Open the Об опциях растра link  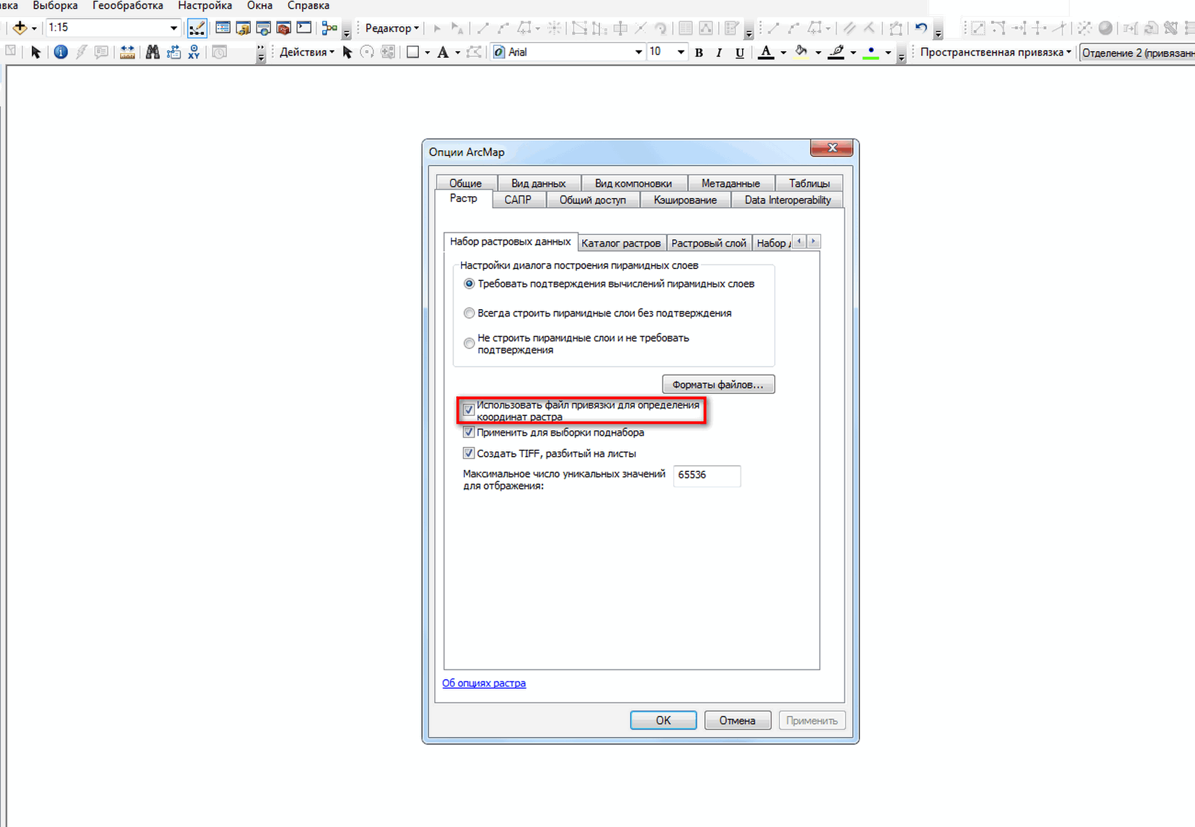pyautogui.click(x=483, y=683)
